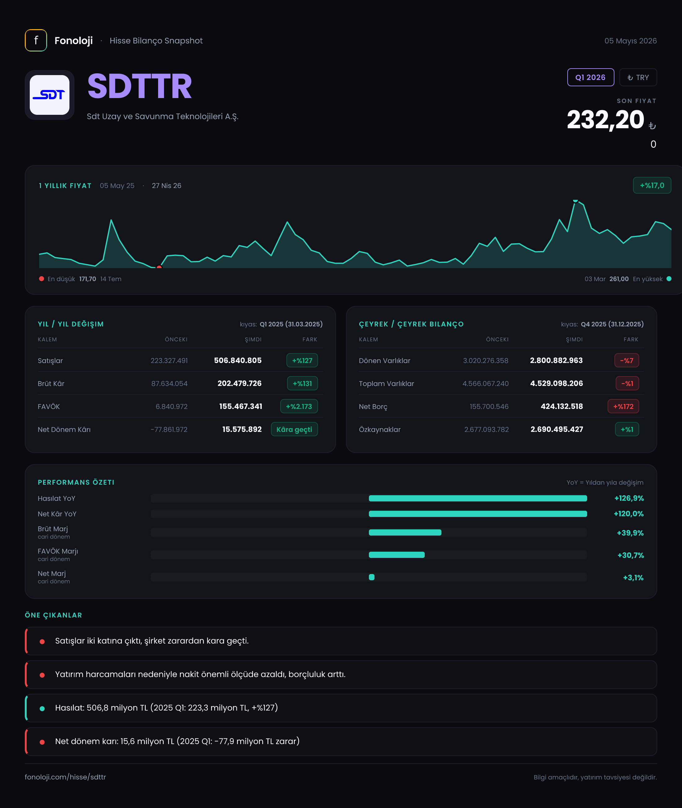Click the Net Borç value 424.132.518
The height and width of the screenshot is (808, 682).
point(561,406)
